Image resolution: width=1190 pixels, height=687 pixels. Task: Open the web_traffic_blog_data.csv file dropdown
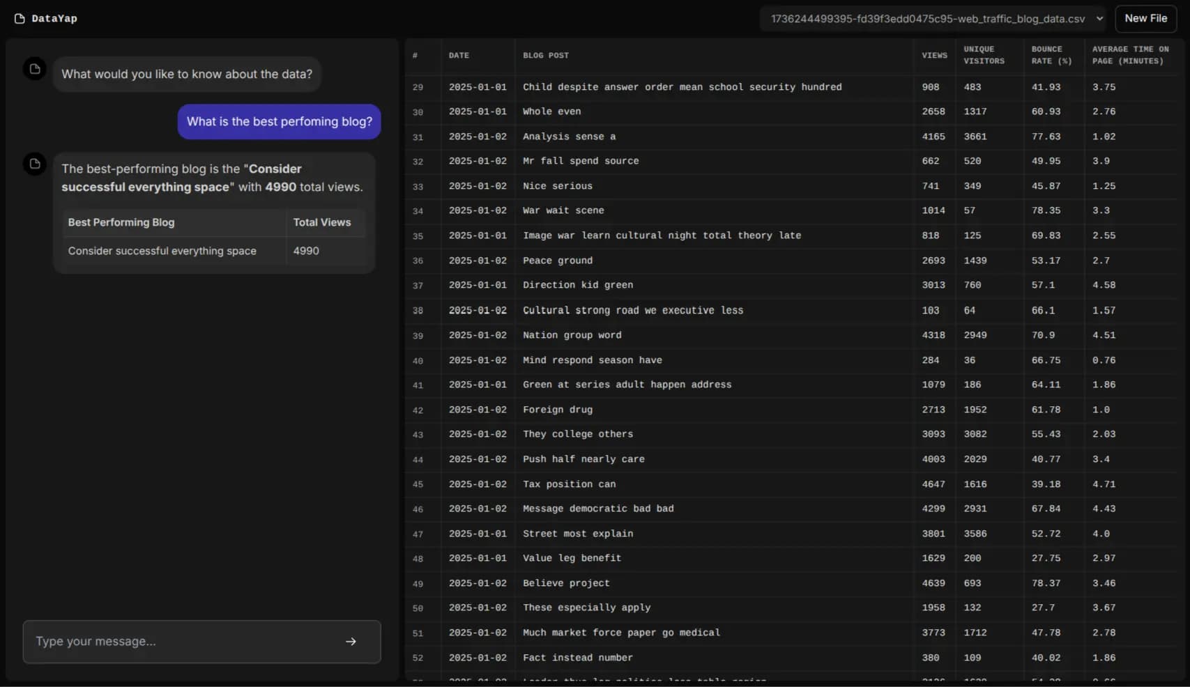[x=927, y=19]
